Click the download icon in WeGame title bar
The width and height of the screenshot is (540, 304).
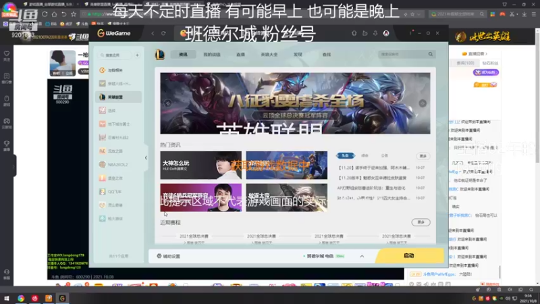point(375,33)
